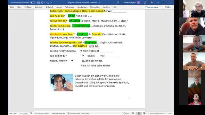Switch to the Ansicht tab
205x115 pixels.
tap(106, 7)
